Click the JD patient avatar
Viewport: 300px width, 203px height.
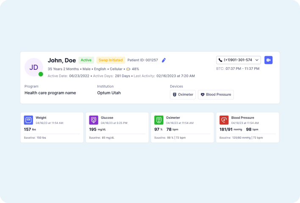pyautogui.click(x=33, y=67)
